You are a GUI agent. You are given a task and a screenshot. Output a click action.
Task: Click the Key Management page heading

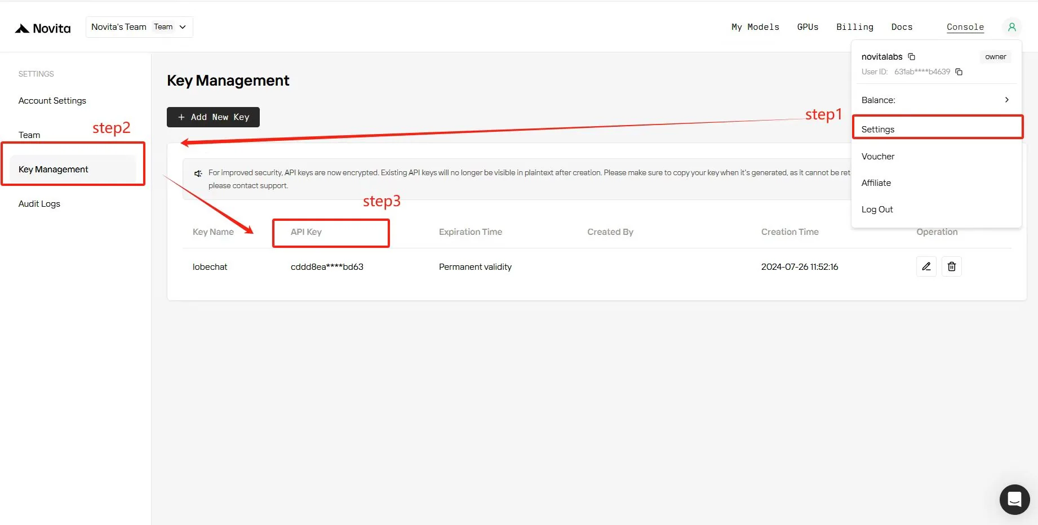(x=228, y=81)
